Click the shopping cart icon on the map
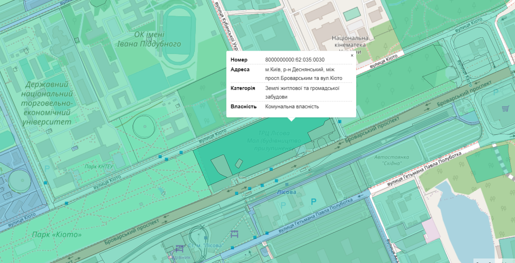 (505, 109)
